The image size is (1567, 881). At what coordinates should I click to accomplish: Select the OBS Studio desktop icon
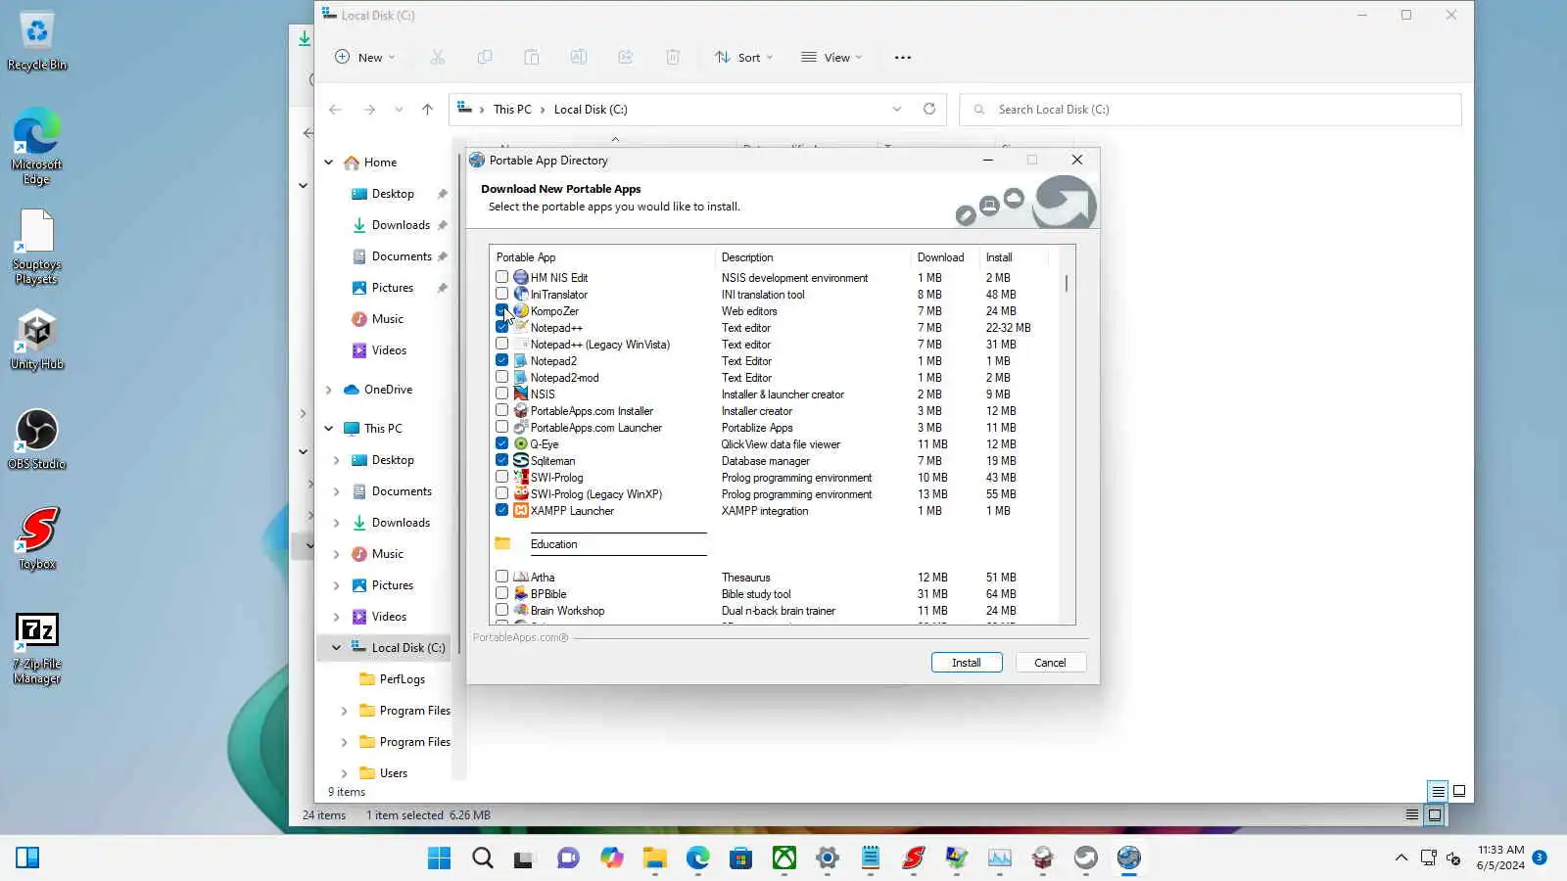37,440
